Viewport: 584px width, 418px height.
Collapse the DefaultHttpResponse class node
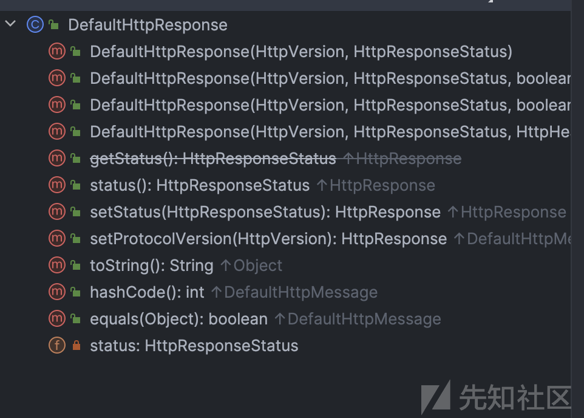point(10,24)
